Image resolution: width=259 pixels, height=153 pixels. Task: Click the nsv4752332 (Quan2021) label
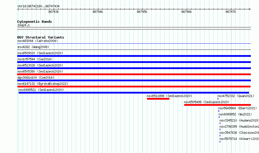point(236,96)
